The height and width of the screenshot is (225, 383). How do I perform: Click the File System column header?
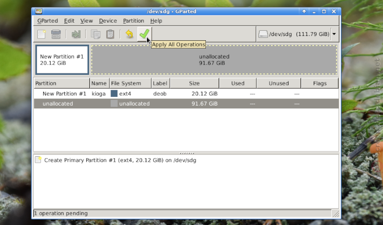click(x=130, y=83)
